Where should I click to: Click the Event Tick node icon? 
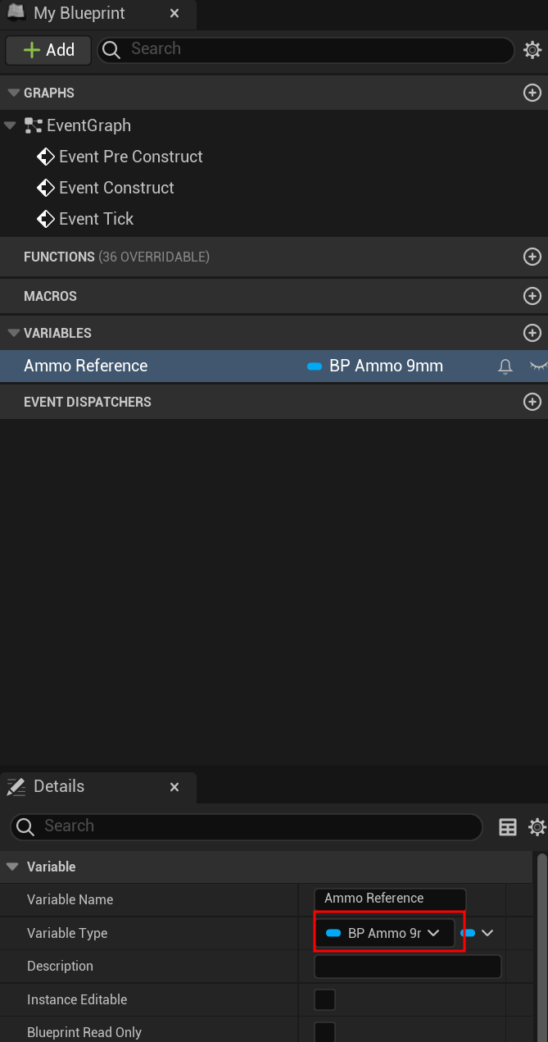[x=45, y=219]
